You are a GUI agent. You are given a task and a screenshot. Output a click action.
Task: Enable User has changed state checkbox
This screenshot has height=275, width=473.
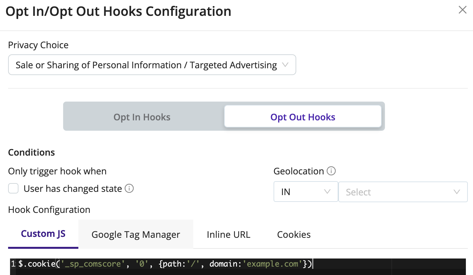coord(13,188)
